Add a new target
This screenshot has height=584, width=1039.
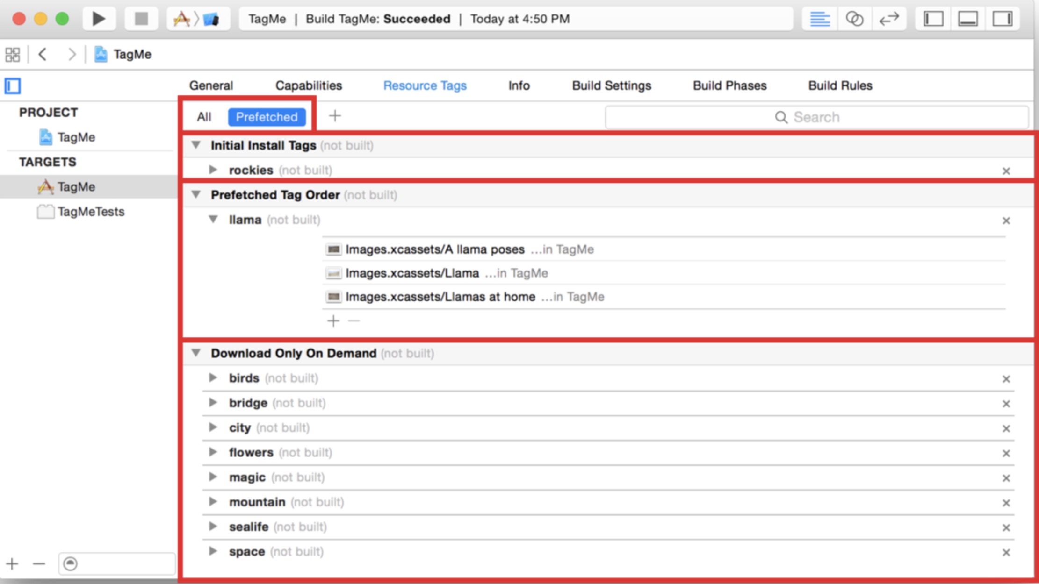pos(12,564)
